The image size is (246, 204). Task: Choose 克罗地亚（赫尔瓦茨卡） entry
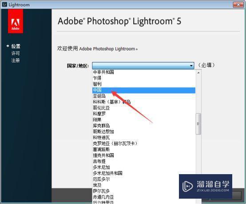(x=144, y=143)
